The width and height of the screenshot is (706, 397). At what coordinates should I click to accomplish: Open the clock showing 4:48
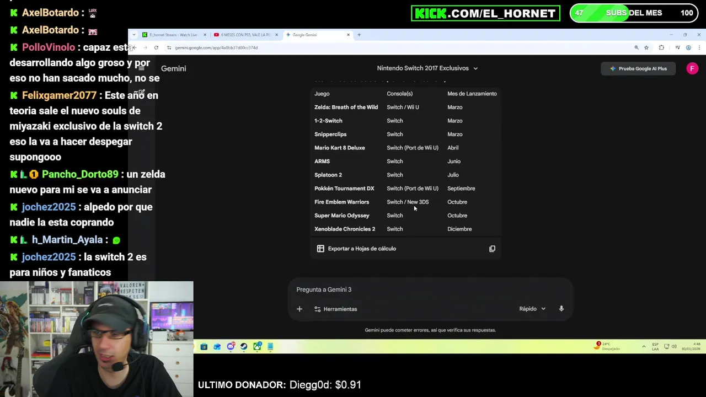(x=691, y=346)
